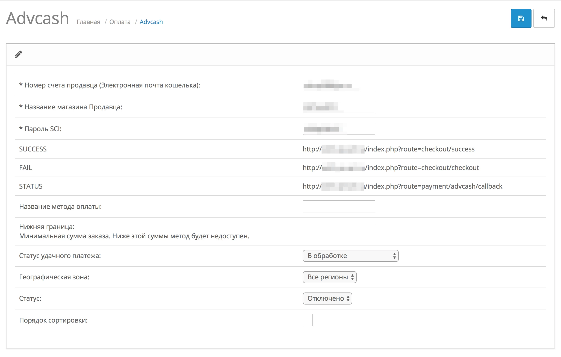The height and width of the screenshot is (357, 561).
Task: Click the Пароль SCI label
Action: (40, 129)
